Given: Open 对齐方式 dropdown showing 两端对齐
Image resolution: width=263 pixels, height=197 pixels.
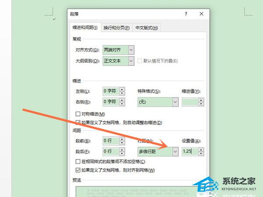Looking at the screenshot, I should [x=118, y=50].
